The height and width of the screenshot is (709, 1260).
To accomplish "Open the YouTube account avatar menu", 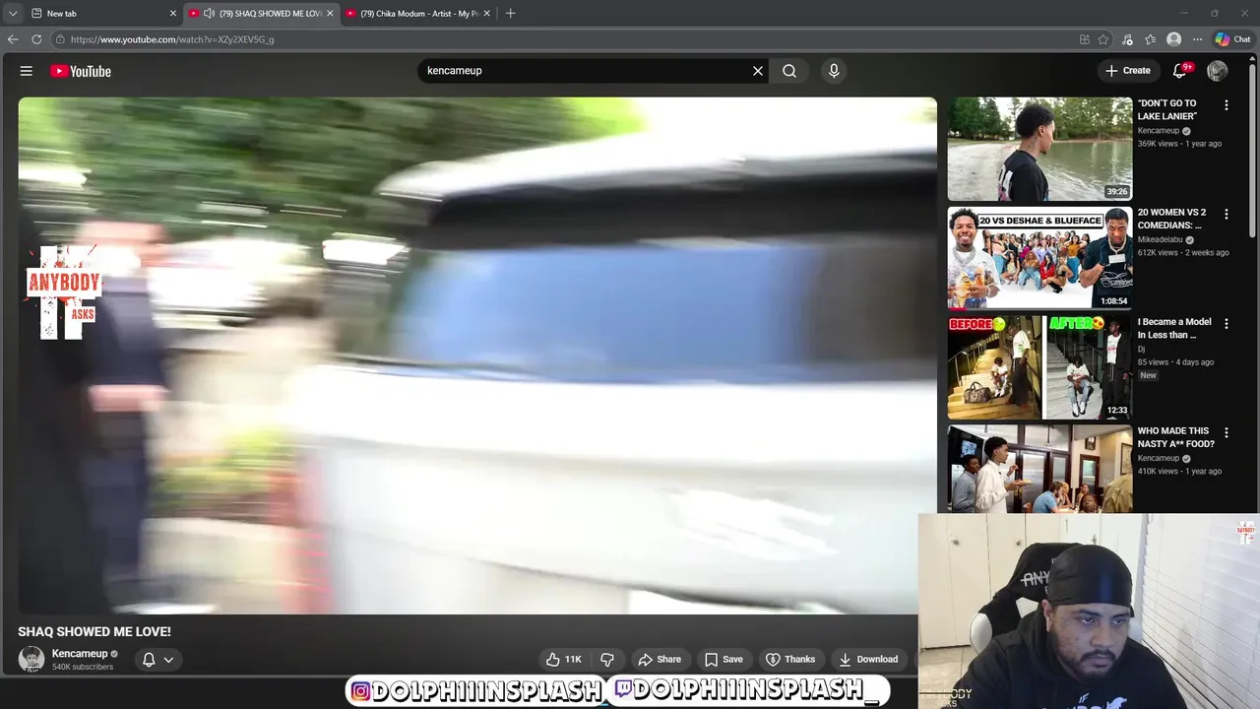I will pos(1218,71).
